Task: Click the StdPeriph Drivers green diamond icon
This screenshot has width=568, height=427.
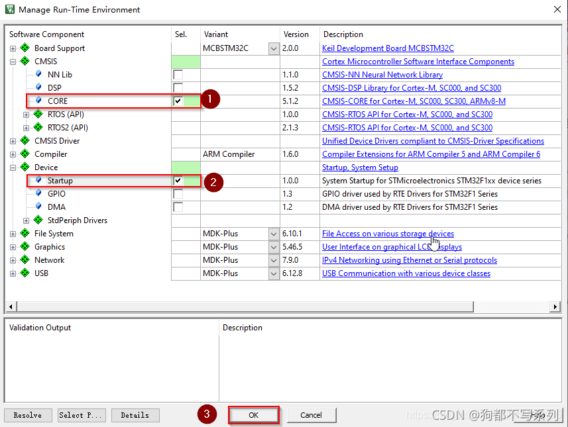Action: point(38,220)
